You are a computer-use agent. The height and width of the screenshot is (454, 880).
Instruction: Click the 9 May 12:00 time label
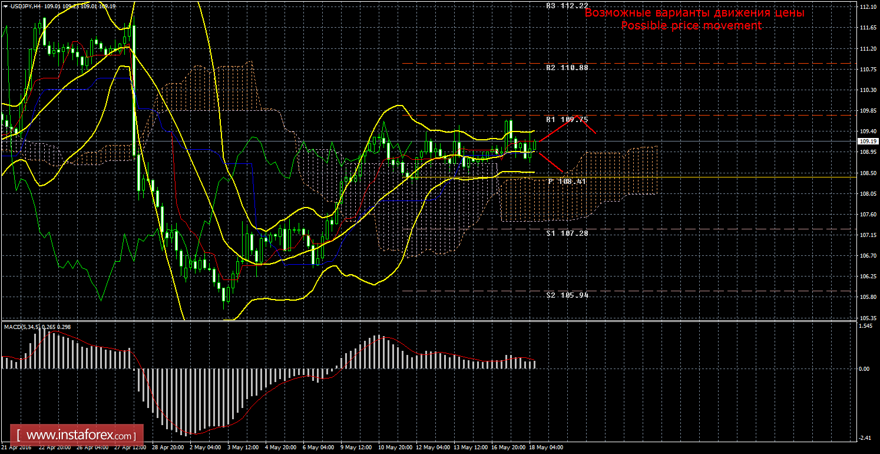point(356,448)
